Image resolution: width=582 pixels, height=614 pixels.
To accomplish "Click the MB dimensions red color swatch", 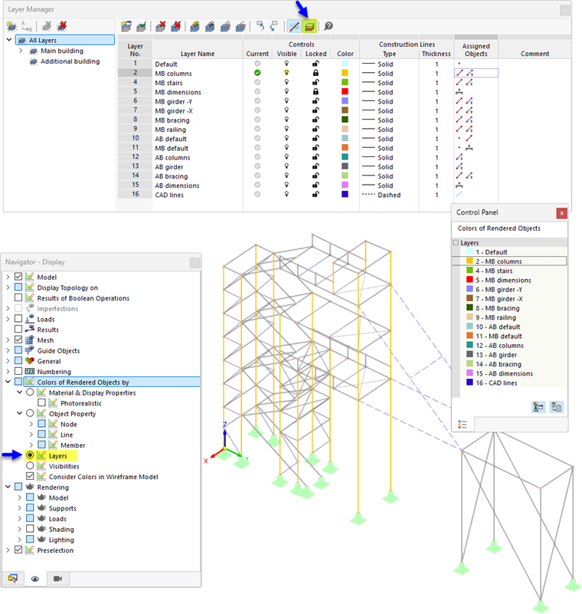I will point(345,92).
